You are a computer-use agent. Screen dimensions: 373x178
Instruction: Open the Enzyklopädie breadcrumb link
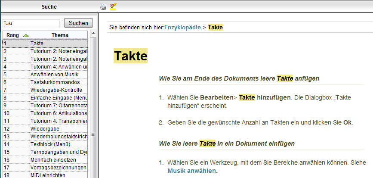point(182,27)
